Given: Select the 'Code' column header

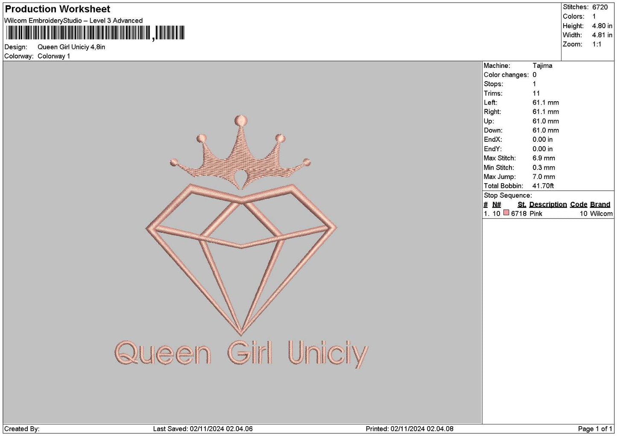Looking at the screenshot, I should click(x=579, y=205).
